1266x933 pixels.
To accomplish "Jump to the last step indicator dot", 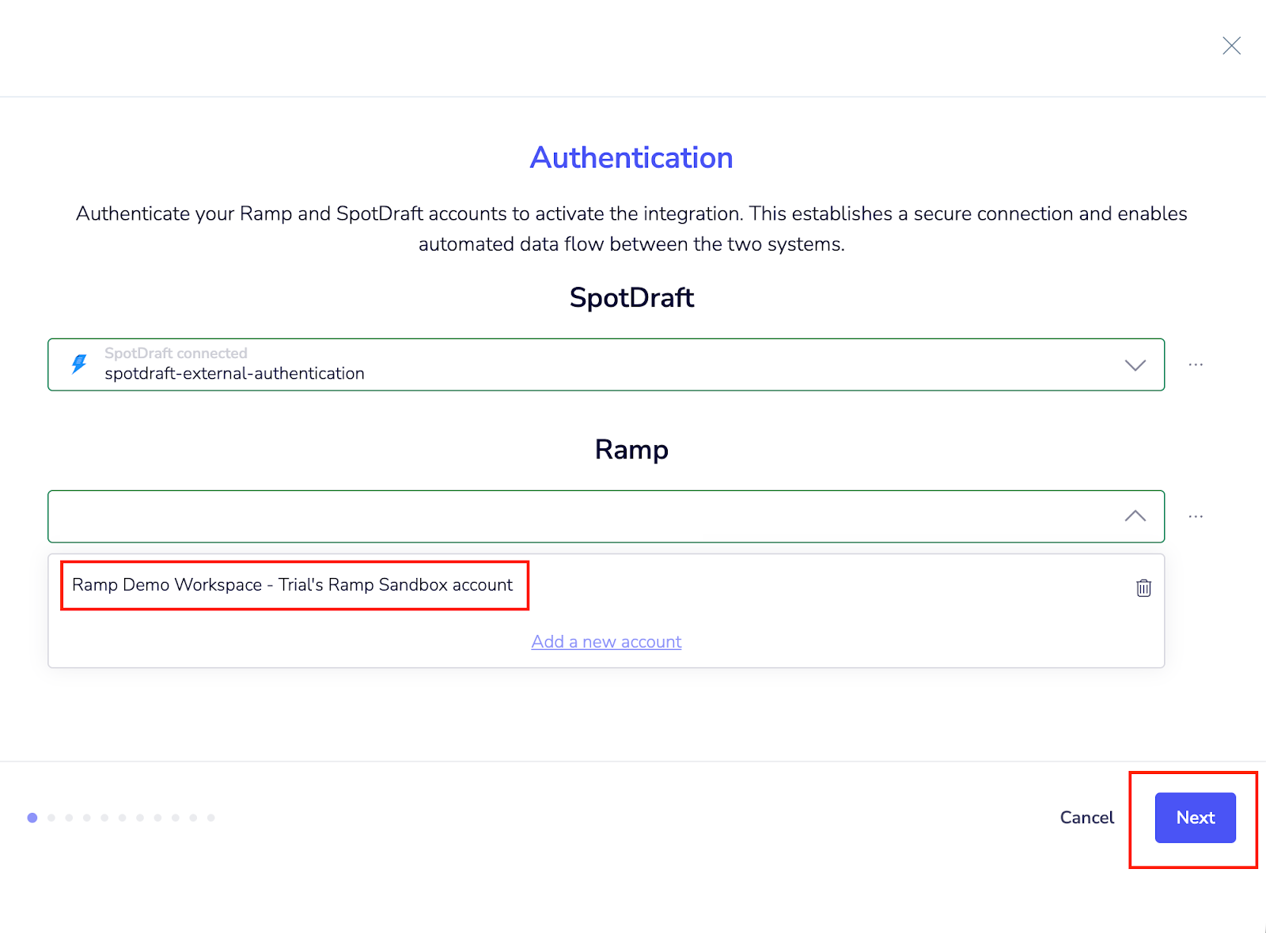I will [x=211, y=818].
